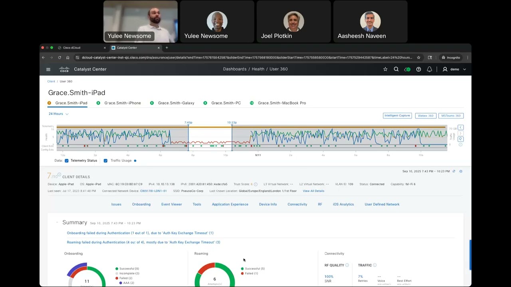Open the Onboarding failed Auth Key Exchange Timeout link

140,233
